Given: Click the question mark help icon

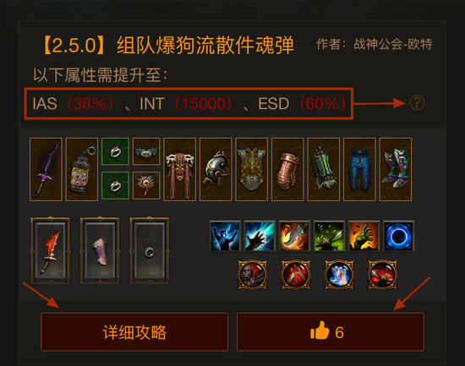Looking at the screenshot, I should click(417, 103).
